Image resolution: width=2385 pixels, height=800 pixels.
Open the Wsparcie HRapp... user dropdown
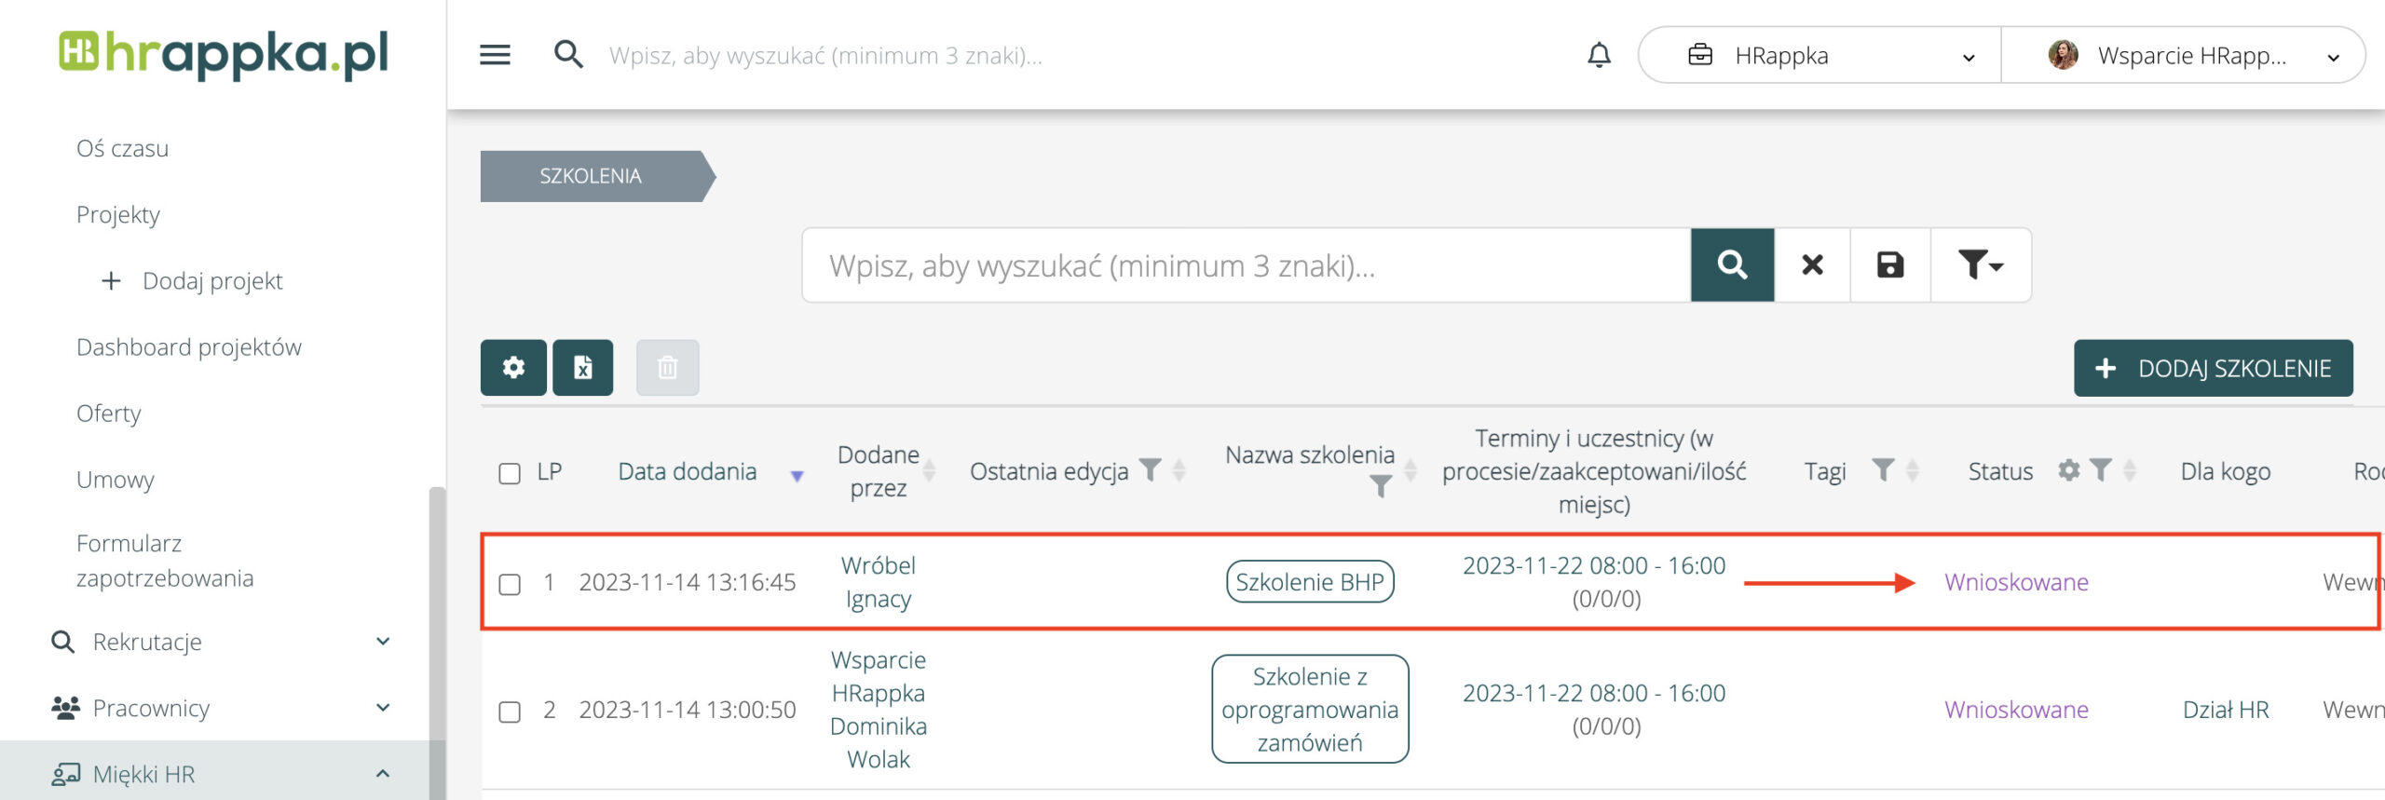(2183, 55)
